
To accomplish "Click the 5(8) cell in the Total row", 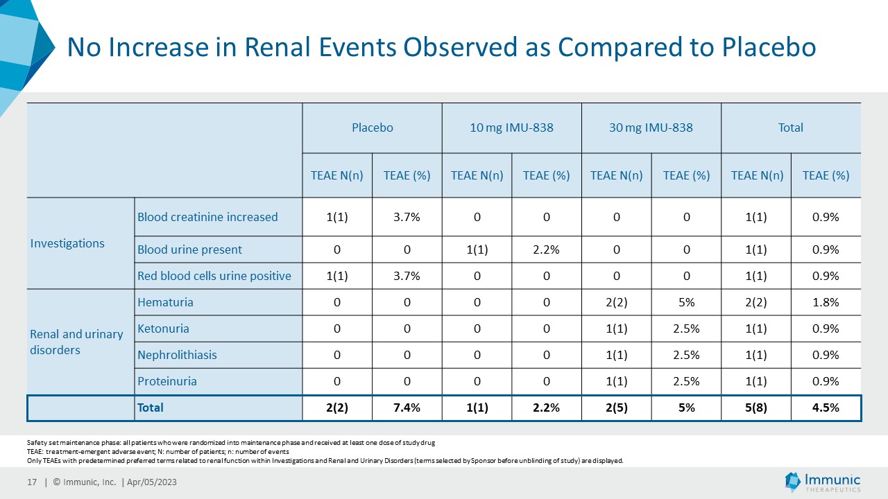I will tap(755, 408).
